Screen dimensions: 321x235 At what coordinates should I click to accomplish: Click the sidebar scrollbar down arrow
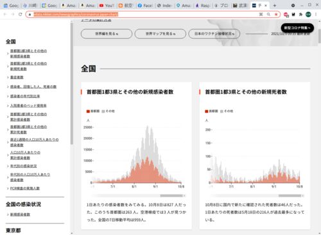click(x=72, y=233)
